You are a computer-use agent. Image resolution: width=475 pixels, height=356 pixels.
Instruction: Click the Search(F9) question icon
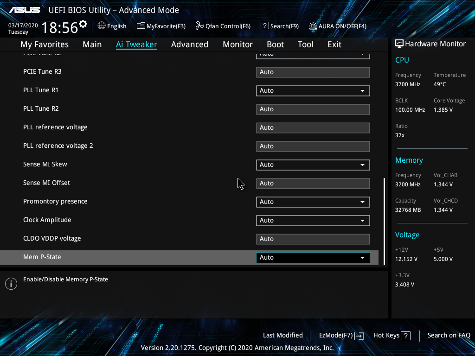pos(264,26)
